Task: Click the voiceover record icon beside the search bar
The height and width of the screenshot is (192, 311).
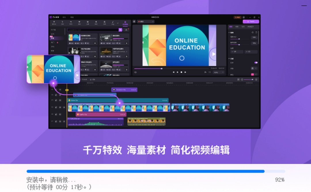Action: click(x=126, y=30)
